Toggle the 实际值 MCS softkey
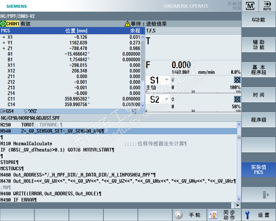The image size is (276, 221). tap(259, 170)
